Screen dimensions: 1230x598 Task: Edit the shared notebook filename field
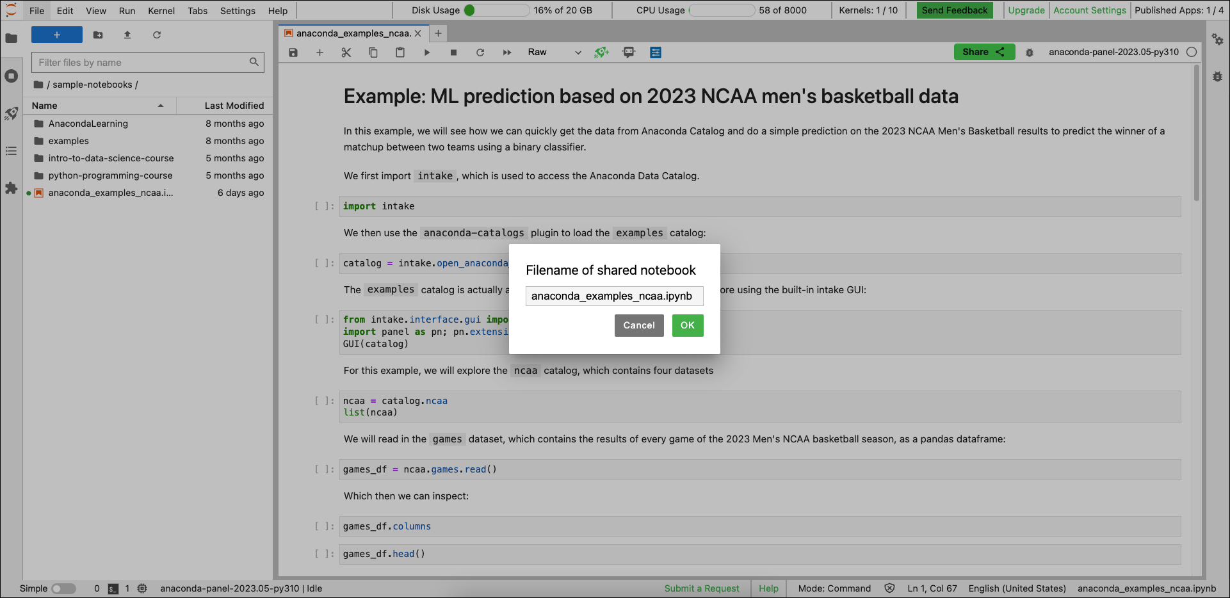coord(615,296)
